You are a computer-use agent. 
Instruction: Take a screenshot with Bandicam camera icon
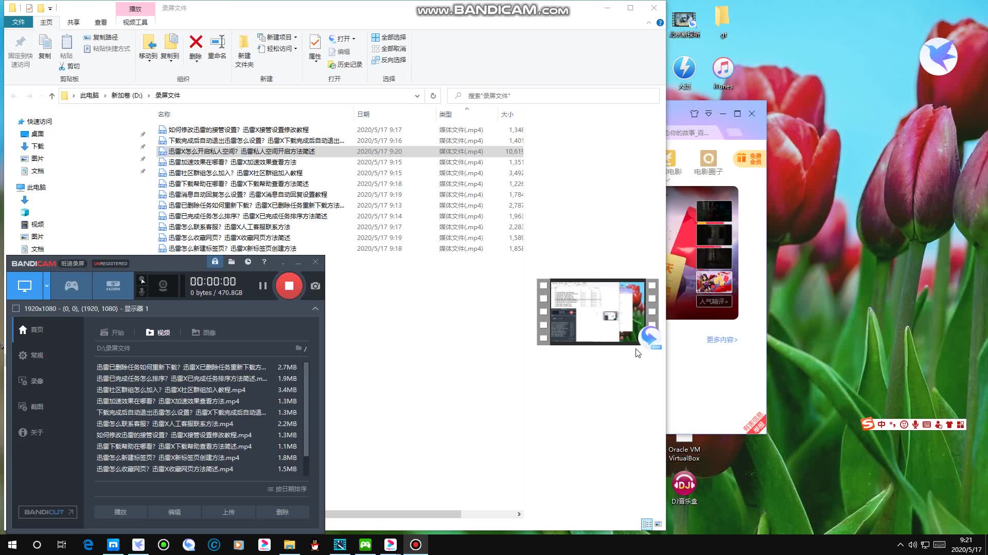(x=315, y=286)
